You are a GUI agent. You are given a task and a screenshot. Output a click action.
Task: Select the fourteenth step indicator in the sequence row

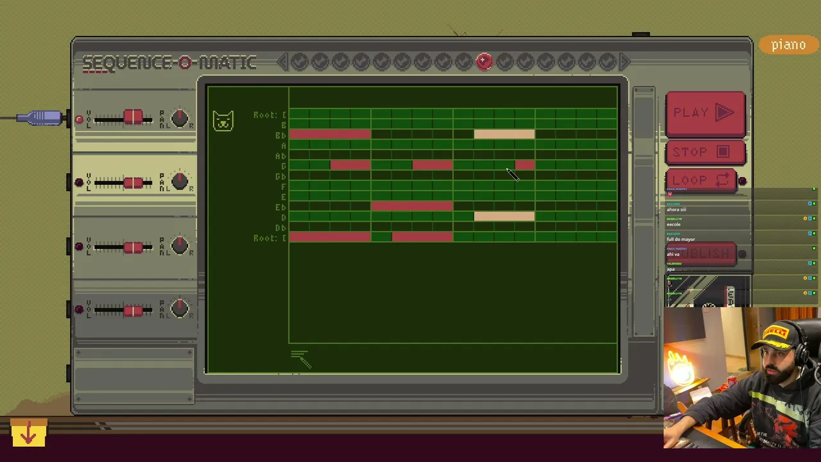pos(566,62)
